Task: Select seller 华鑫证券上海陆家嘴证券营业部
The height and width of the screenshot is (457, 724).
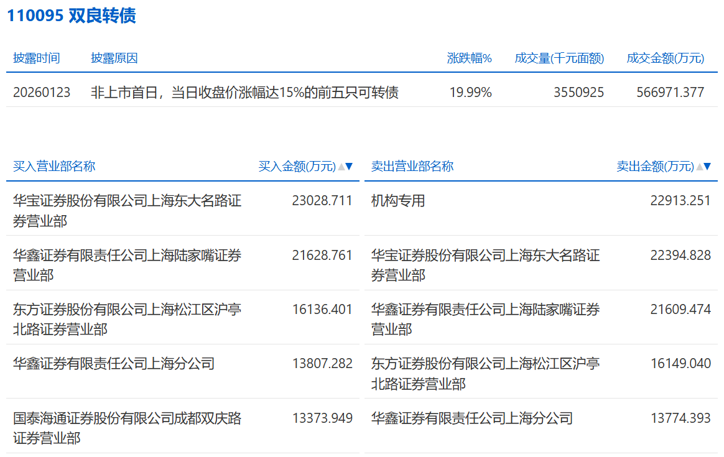Action: (x=485, y=320)
